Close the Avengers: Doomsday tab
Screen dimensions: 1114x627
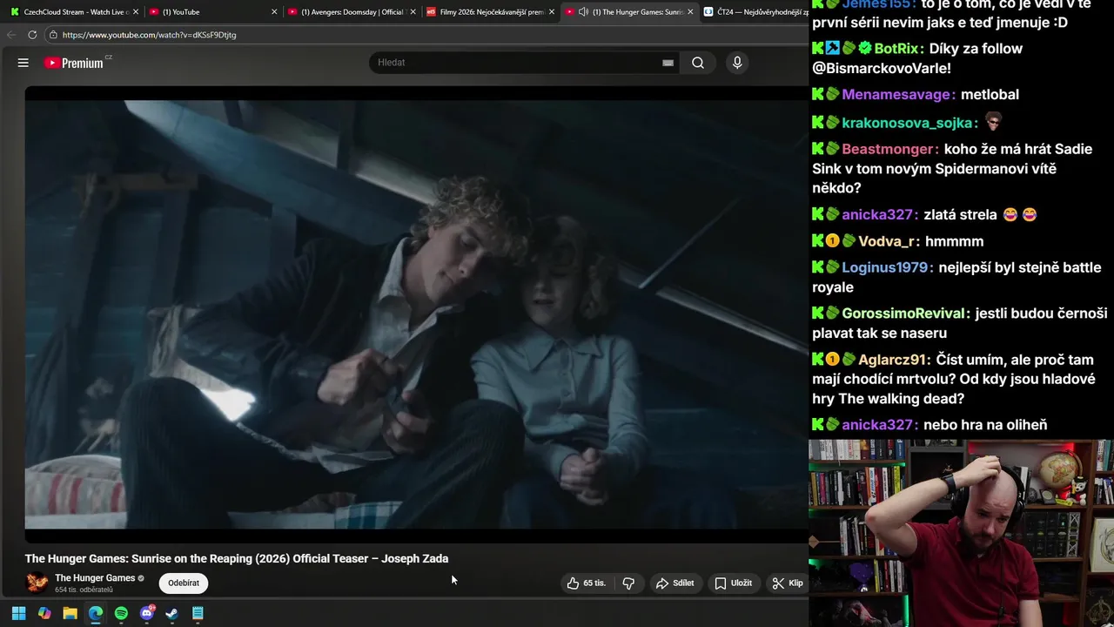point(413,12)
